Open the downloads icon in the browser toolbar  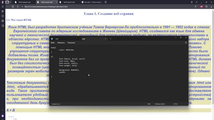pos(211,7)
